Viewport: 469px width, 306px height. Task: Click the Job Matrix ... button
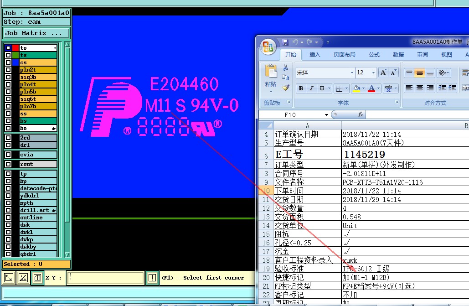click(x=36, y=33)
